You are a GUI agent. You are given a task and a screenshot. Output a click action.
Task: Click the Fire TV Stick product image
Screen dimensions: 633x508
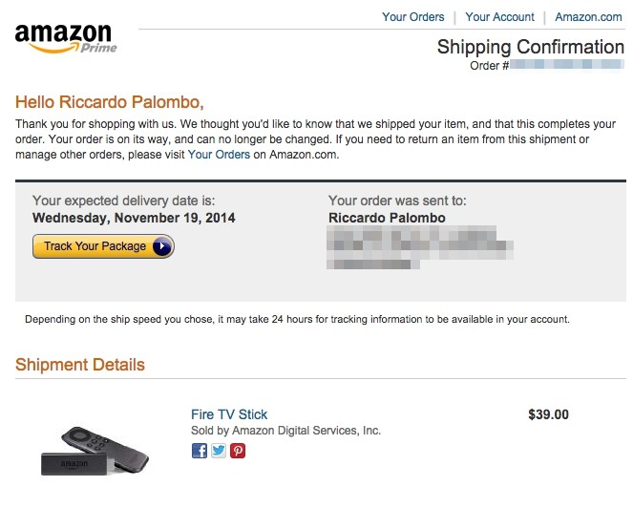[95, 451]
